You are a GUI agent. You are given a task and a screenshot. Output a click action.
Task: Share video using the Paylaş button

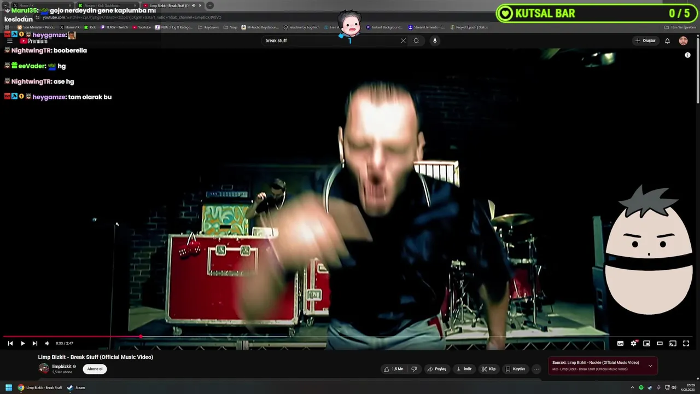437,369
